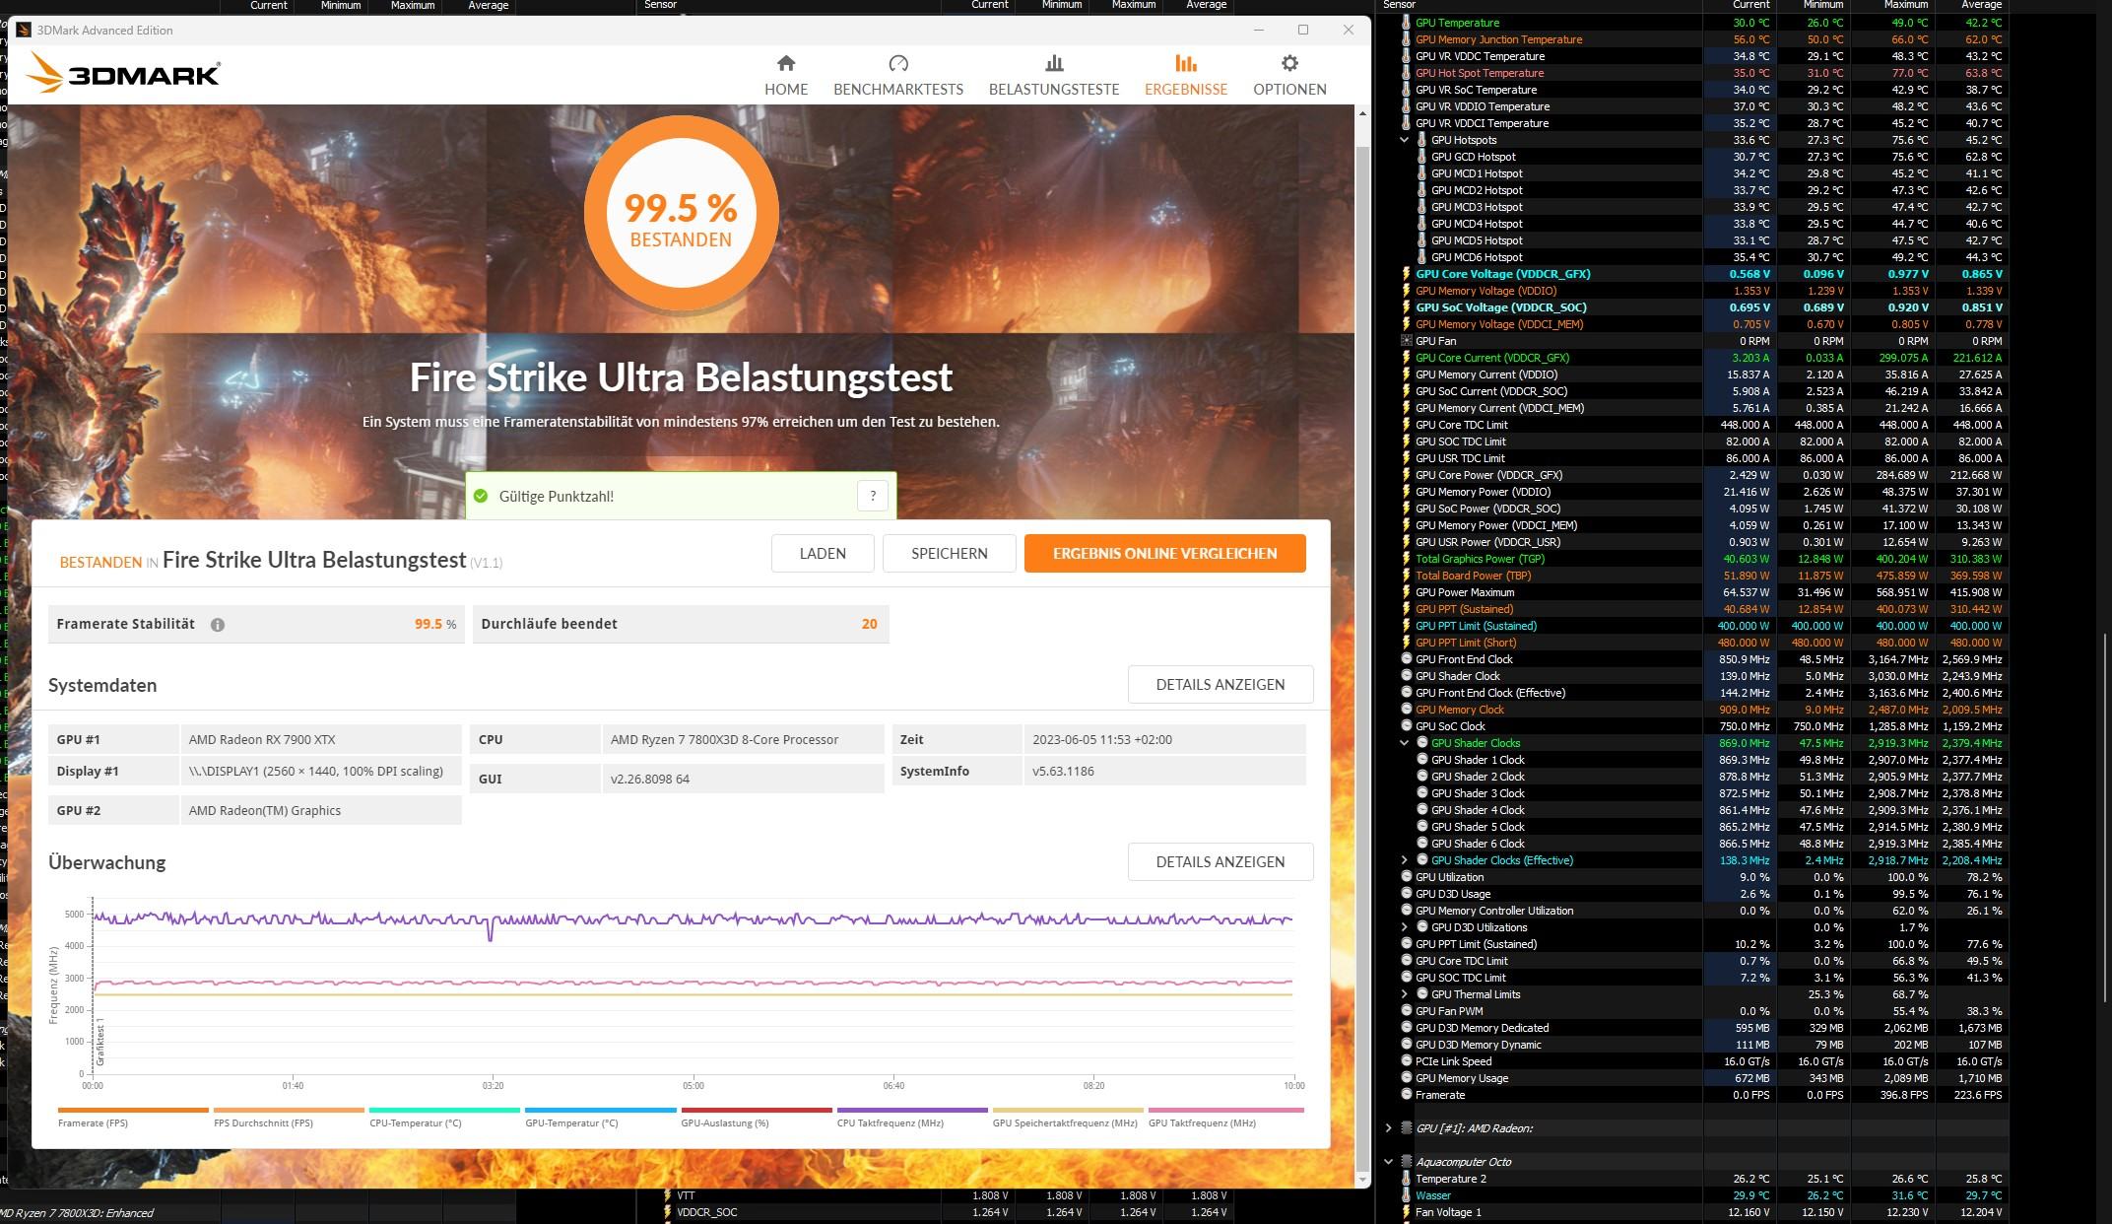
Task: Open Optionen gear icon
Action: [1288, 64]
